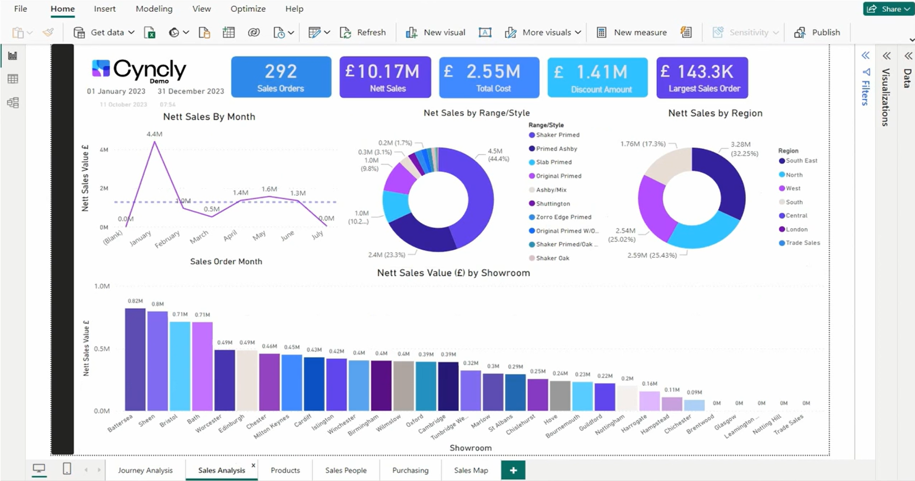
Task: Select desktop layout icon
Action: pos(39,469)
